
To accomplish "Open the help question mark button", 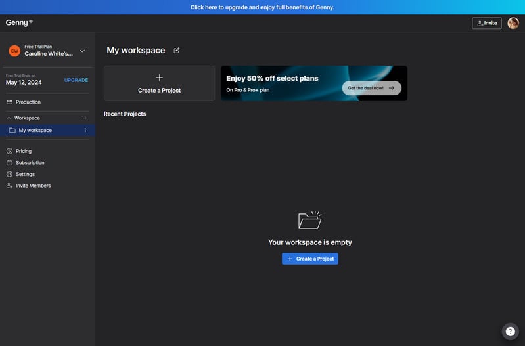I will [510, 332].
